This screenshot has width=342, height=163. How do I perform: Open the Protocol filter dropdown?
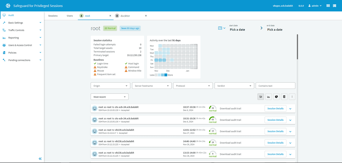[193, 86]
